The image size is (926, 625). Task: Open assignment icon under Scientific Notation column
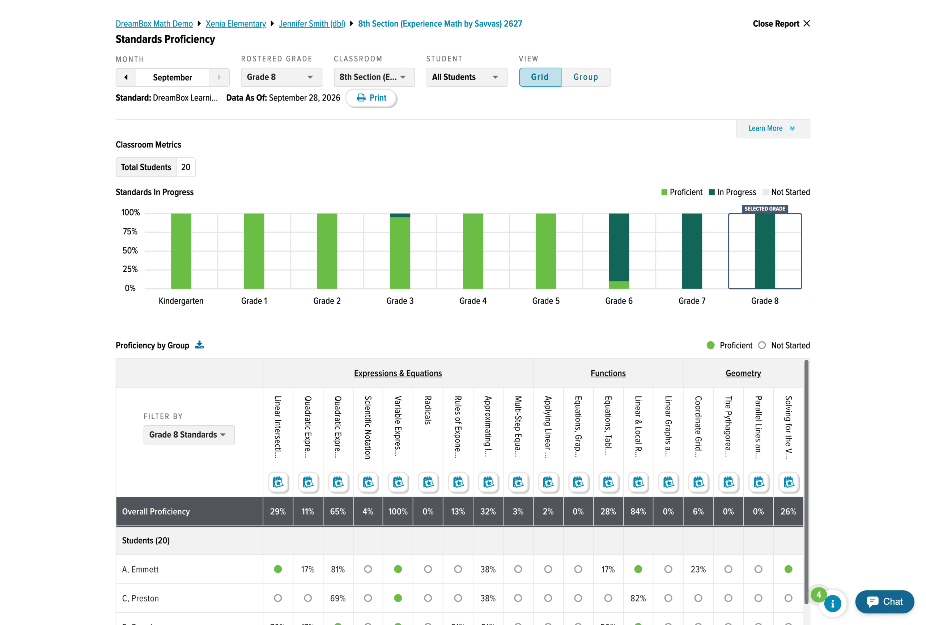368,482
